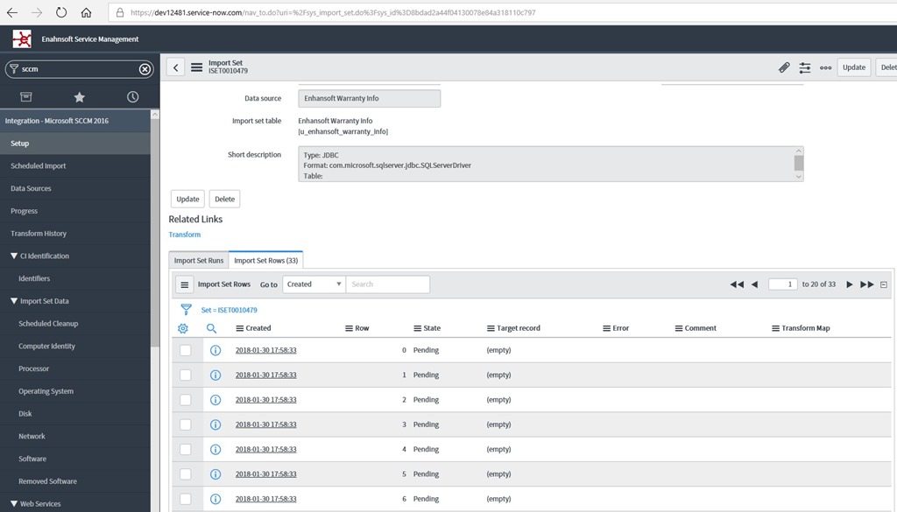The height and width of the screenshot is (512, 897).
Task: Show navigator history clock
Action: click(x=133, y=96)
